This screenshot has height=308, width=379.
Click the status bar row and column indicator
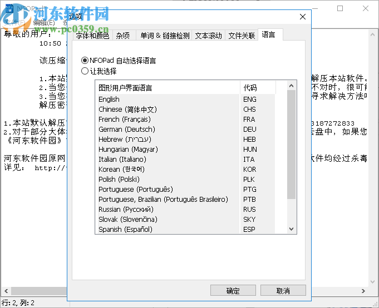(x=18, y=302)
